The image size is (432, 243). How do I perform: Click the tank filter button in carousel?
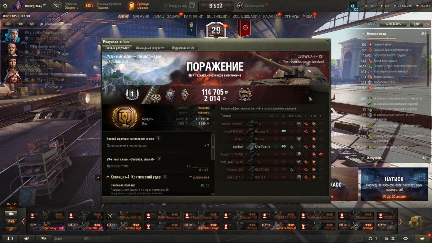[11, 213]
